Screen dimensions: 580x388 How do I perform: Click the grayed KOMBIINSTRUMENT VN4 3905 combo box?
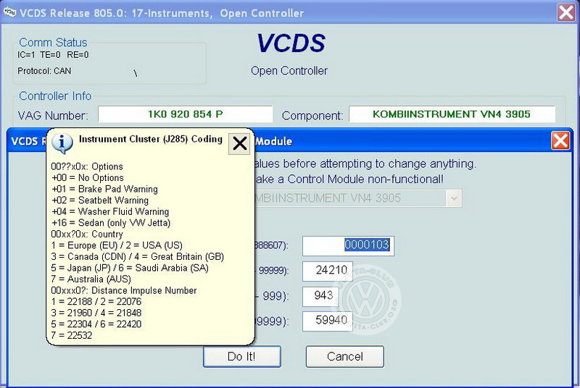[357, 198]
